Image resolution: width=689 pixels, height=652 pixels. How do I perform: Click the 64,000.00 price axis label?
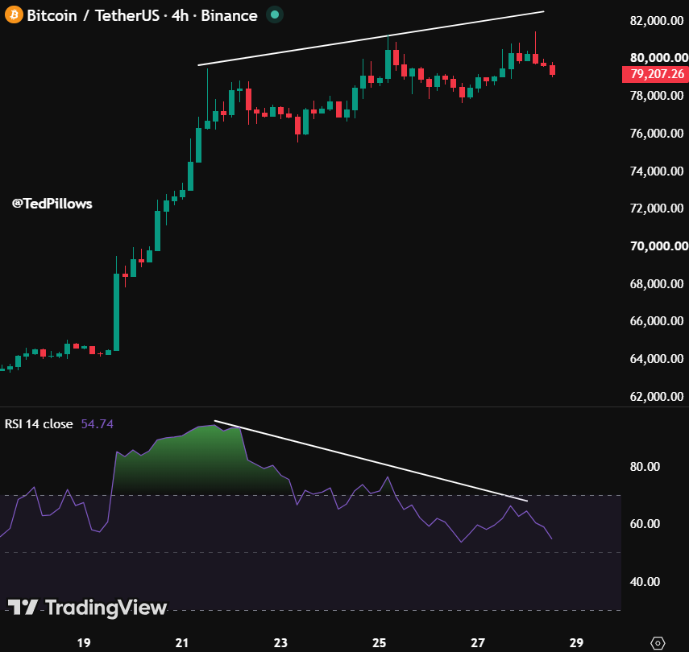point(657,359)
